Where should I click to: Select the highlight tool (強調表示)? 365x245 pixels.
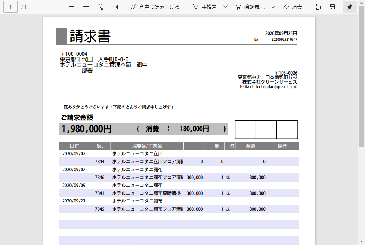point(250,7)
